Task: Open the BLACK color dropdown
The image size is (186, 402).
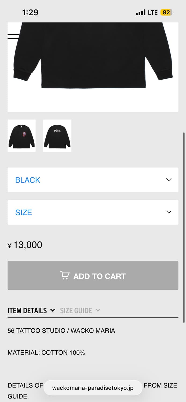Action: click(93, 180)
